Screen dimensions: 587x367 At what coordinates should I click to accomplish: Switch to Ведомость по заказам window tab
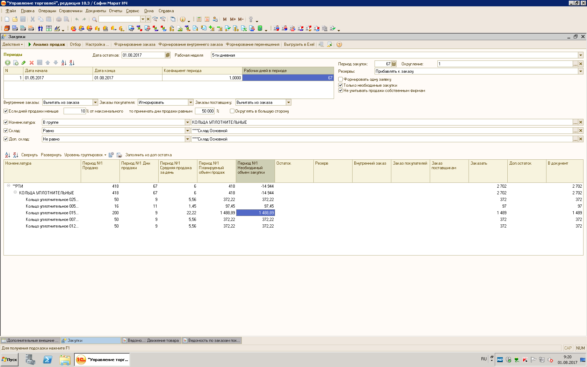tap(211, 340)
